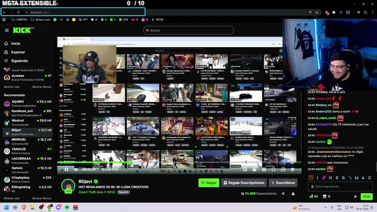Viewport: 377px width, 212px height.
Task: Cast the stream with the cast icon
Action: tap(254, 169)
